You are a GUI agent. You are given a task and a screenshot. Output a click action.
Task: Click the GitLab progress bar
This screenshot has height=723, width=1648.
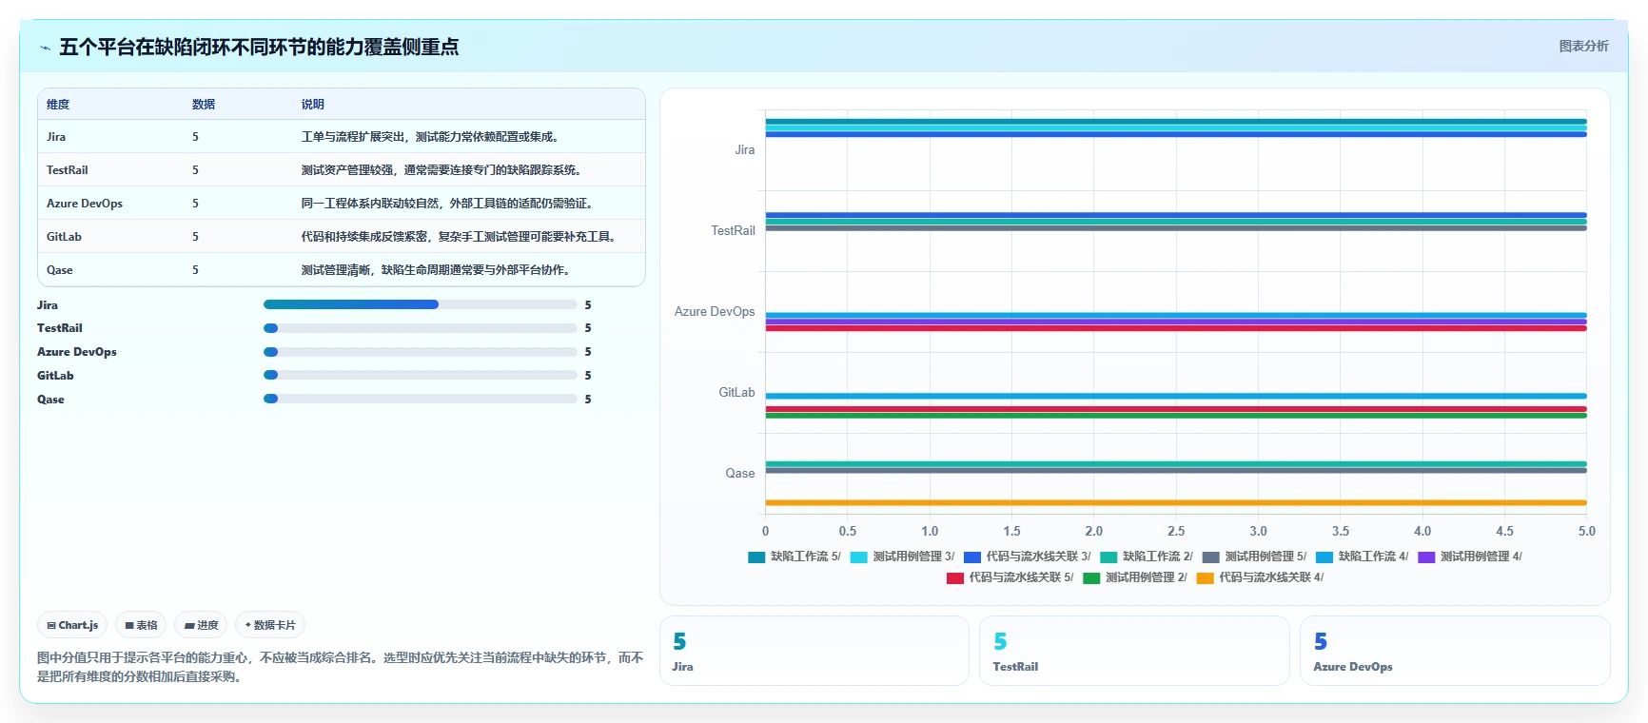(x=420, y=376)
